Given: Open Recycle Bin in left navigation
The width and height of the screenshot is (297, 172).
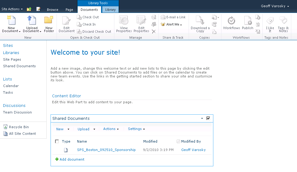Looking at the screenshot, I should [19, 127].
